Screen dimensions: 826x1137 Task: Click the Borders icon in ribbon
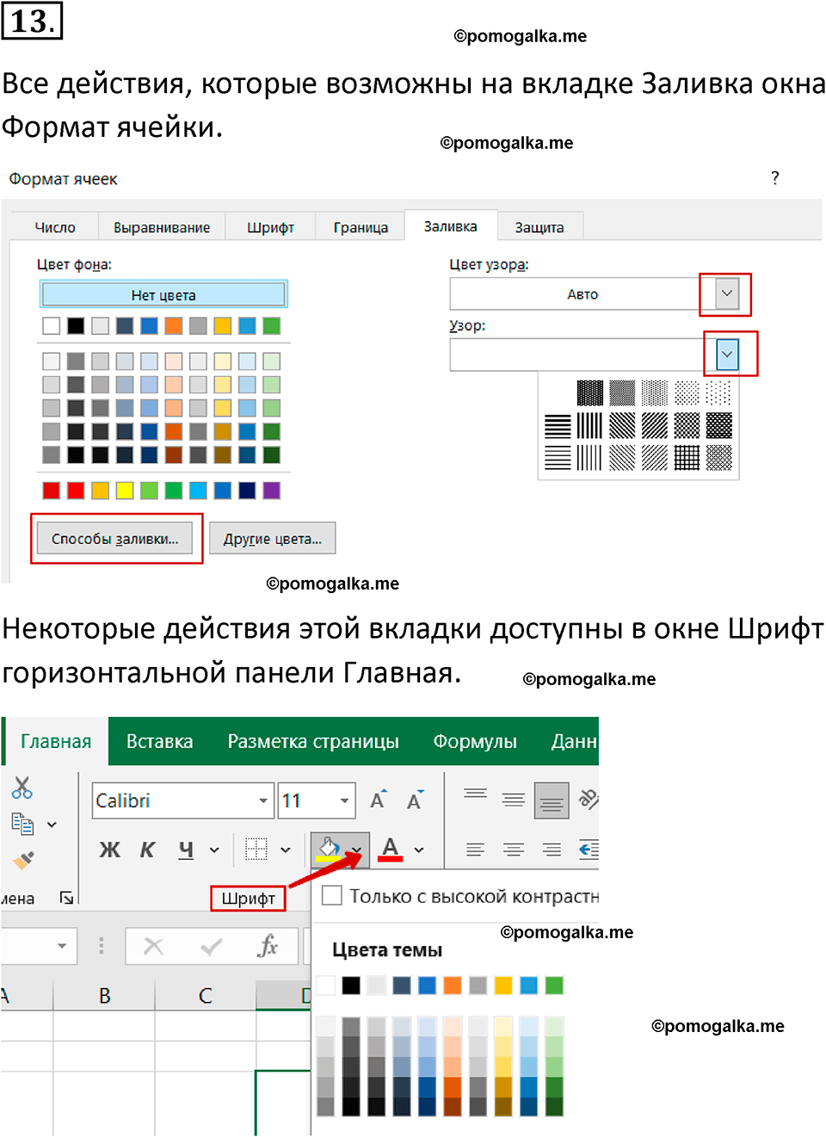tap(256, 850)
